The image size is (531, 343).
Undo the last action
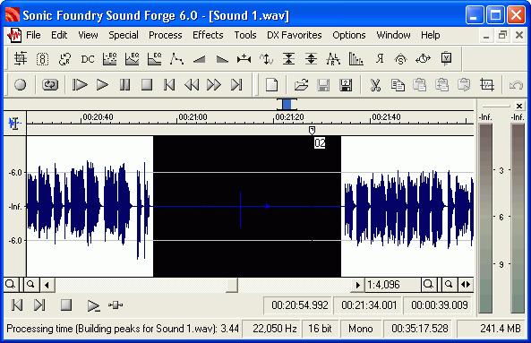516,85
